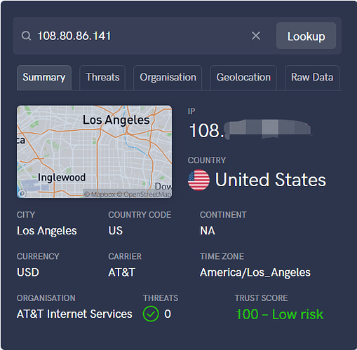Click the blurred IP address value
The height and width of the screenshot is (350, 357).
point(250,129)
